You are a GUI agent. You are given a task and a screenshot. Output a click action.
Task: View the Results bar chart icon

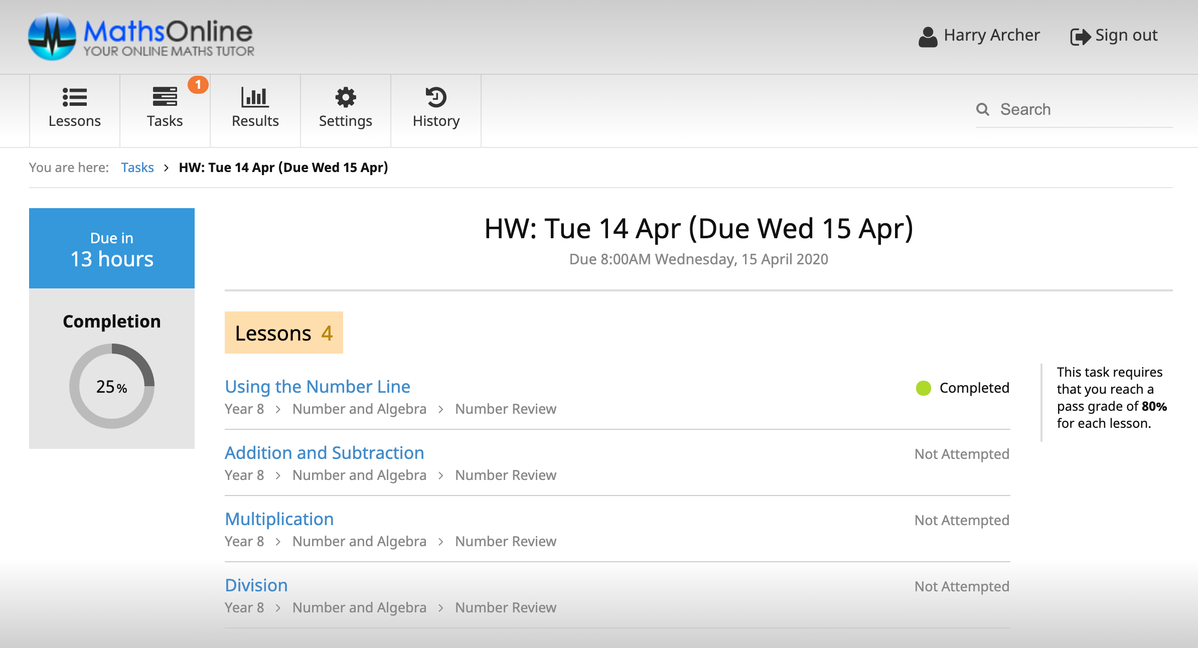[x=255, y=97]
